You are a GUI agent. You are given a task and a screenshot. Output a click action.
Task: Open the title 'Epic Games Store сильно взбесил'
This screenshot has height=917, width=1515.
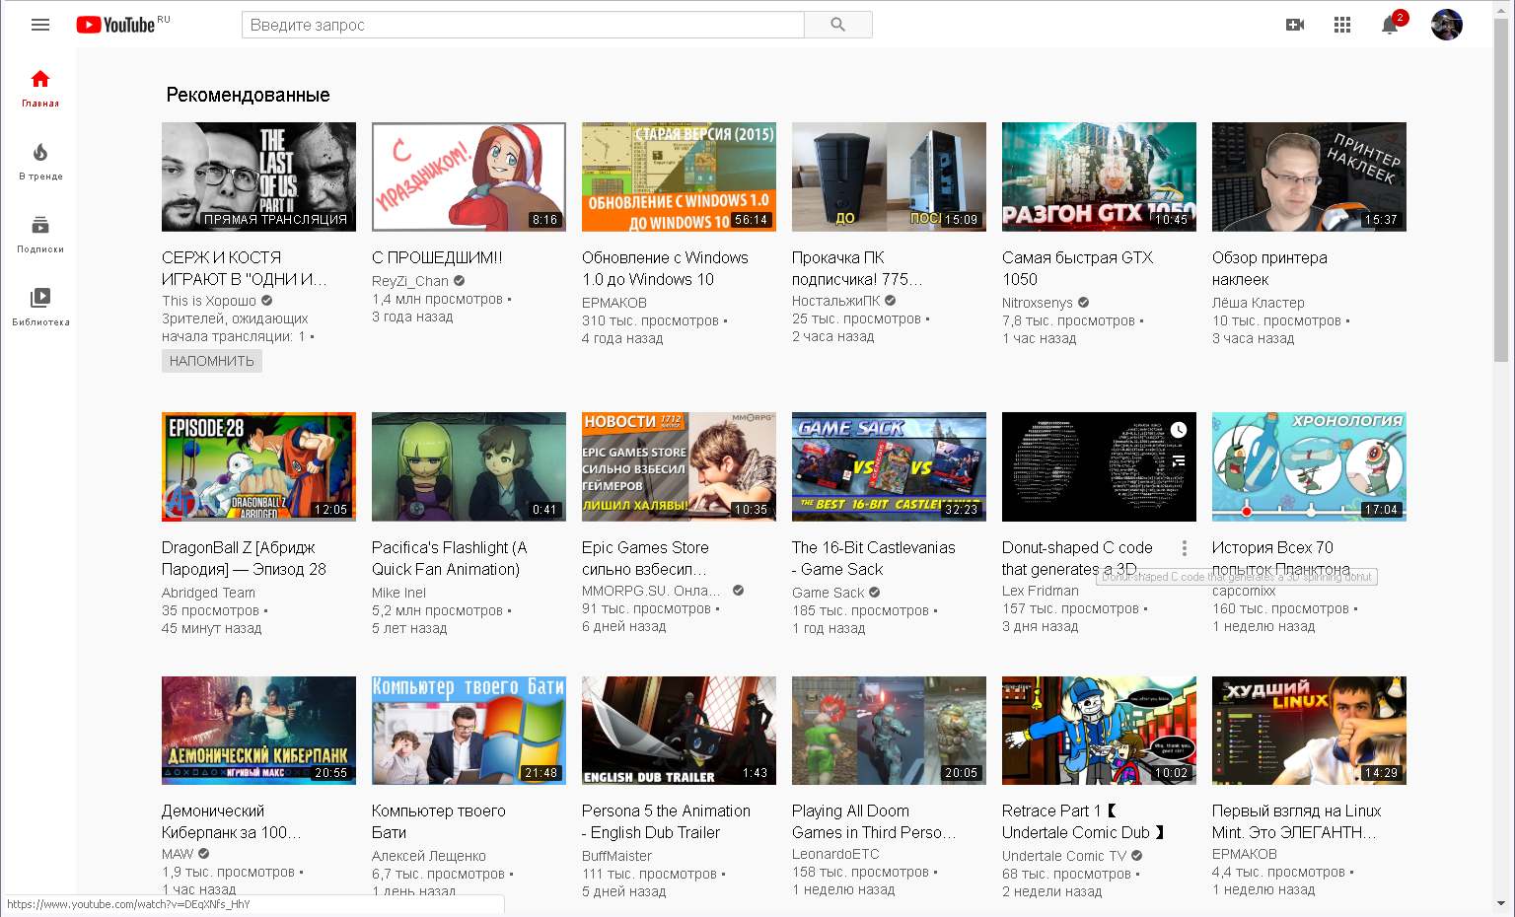tap(645, 558)
